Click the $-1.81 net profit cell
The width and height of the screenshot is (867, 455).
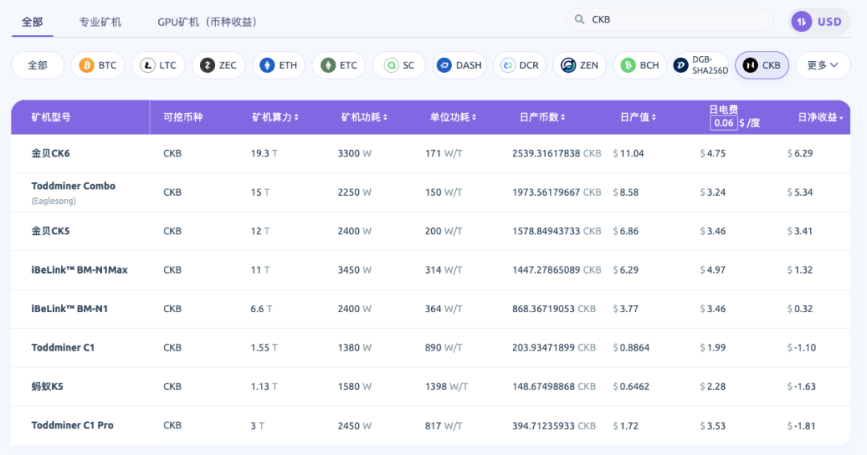pyautogui.click(x=802, y=425)
